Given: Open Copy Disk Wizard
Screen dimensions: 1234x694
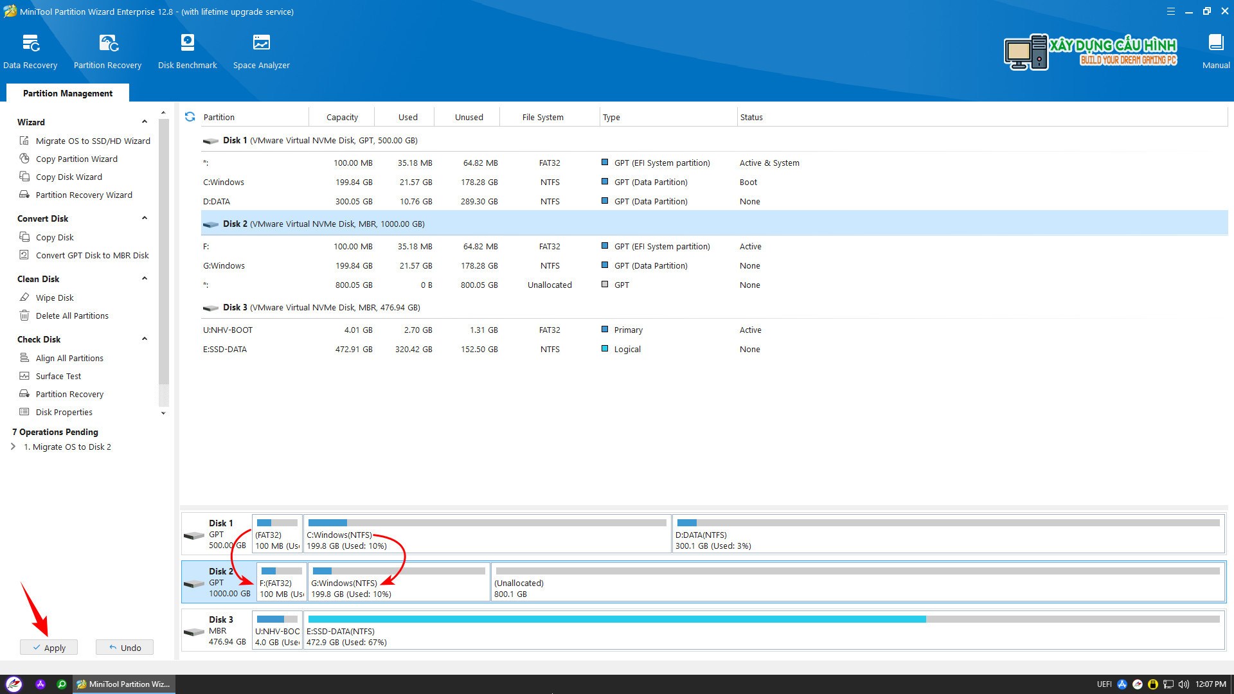Looking at the screenshot, I should [x=61, y=177].
